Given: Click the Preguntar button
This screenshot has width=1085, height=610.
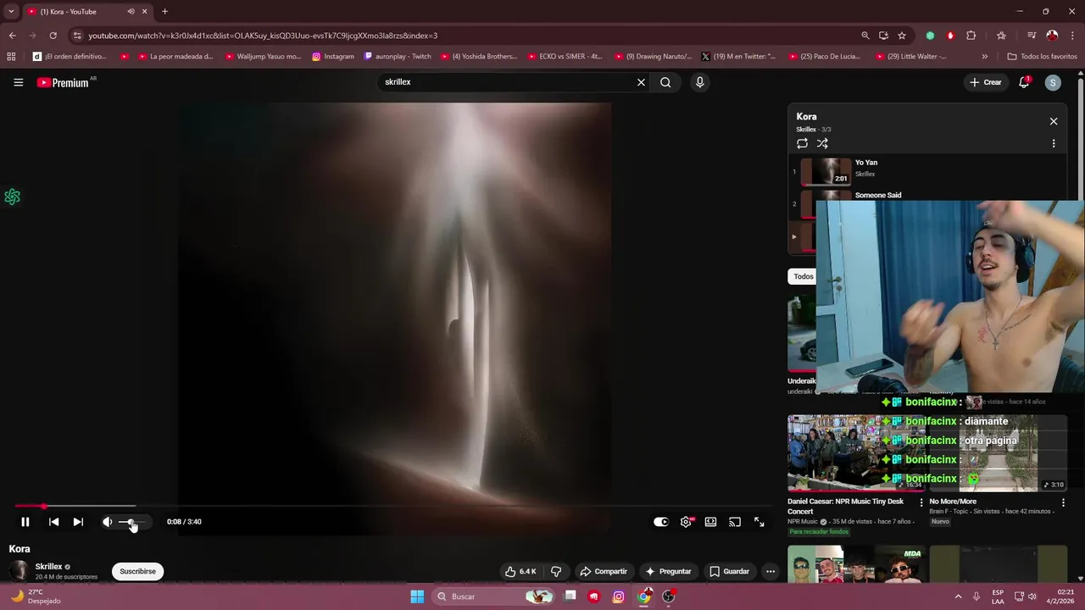Looking at the screenshot, I should pyautogui.click(x=668, y=571).
